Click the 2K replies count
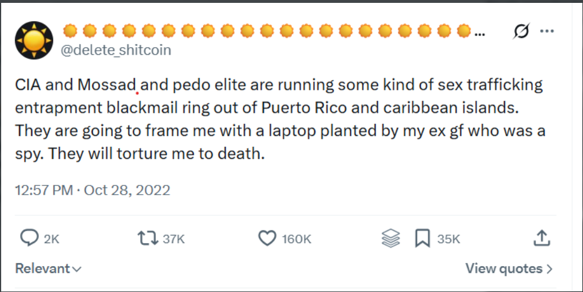Viewport: 583px width, 292px height. click(x=51, y=239)
